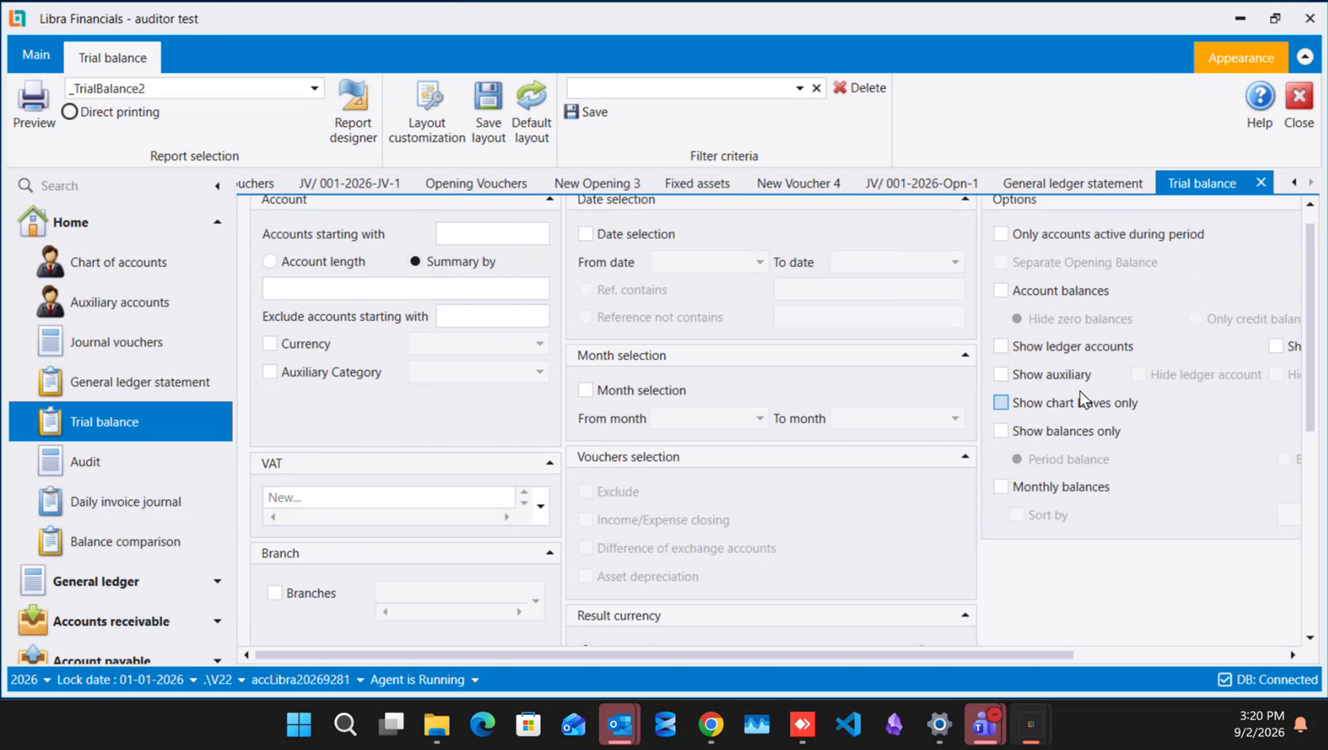Screen dimensions: 1328x750
Task: Click the Appearance button
Action: [x=1241, y=57]
